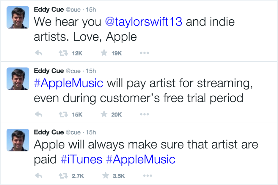
Task: Open more options on the 'We hear you' tweet
Action: [145, 53]
